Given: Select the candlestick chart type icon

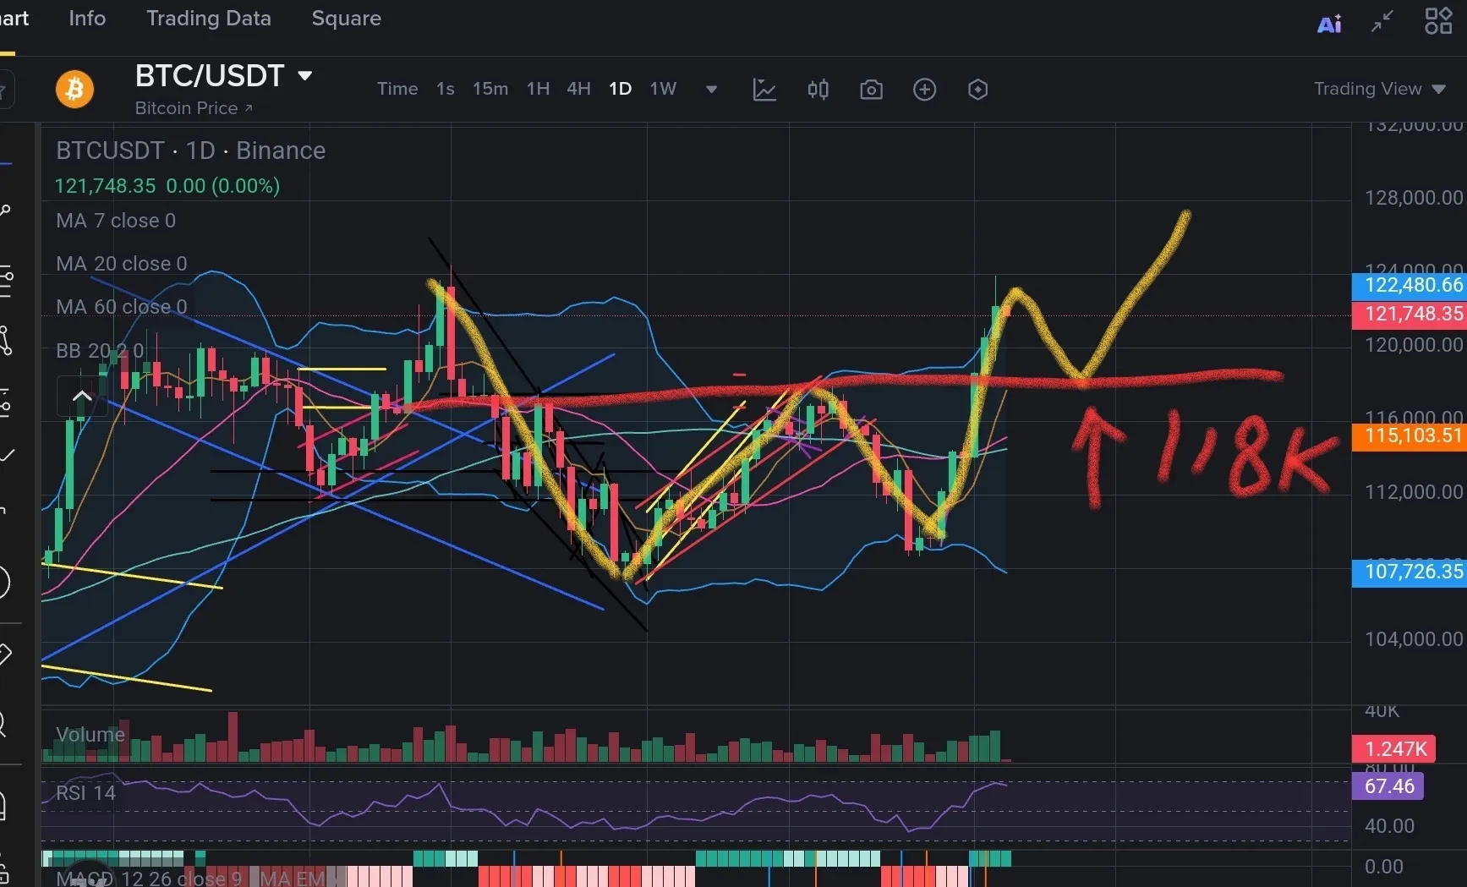Looking at the screenshot, I should click(x=818, y=90).
